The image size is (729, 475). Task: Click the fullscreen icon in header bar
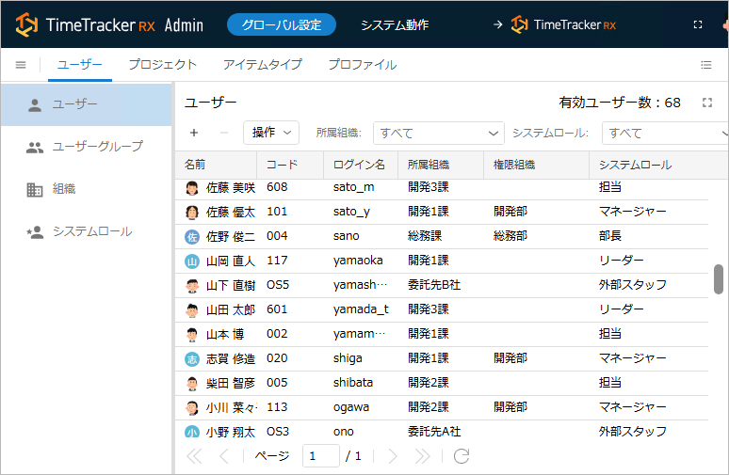(x=698, y=24)
